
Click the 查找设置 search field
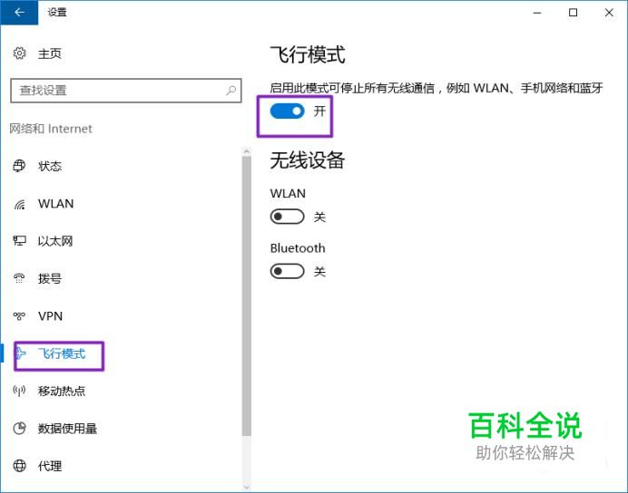click(126, 91)
